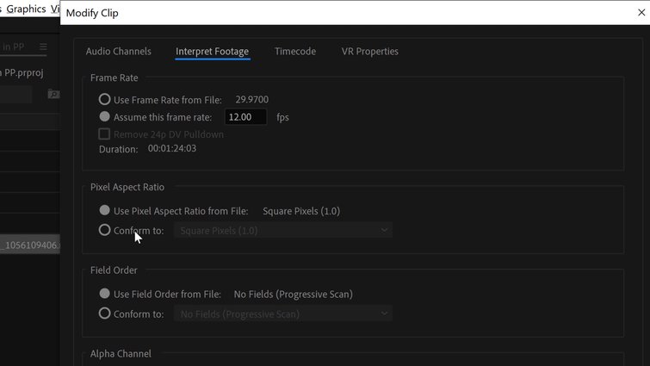
Task: Select the clip ending in 1056109406
Action: click(x=30, y=245)
